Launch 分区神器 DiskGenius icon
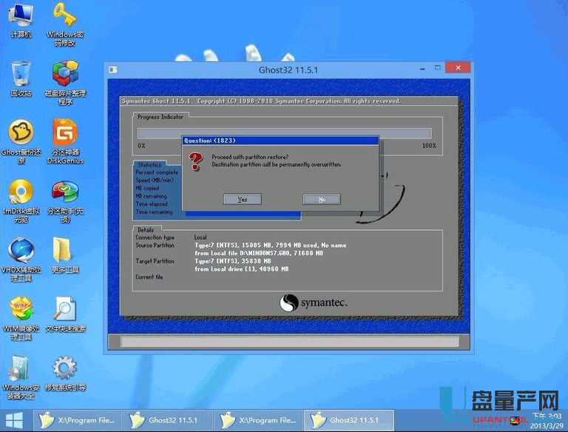 tap(65, 142)
